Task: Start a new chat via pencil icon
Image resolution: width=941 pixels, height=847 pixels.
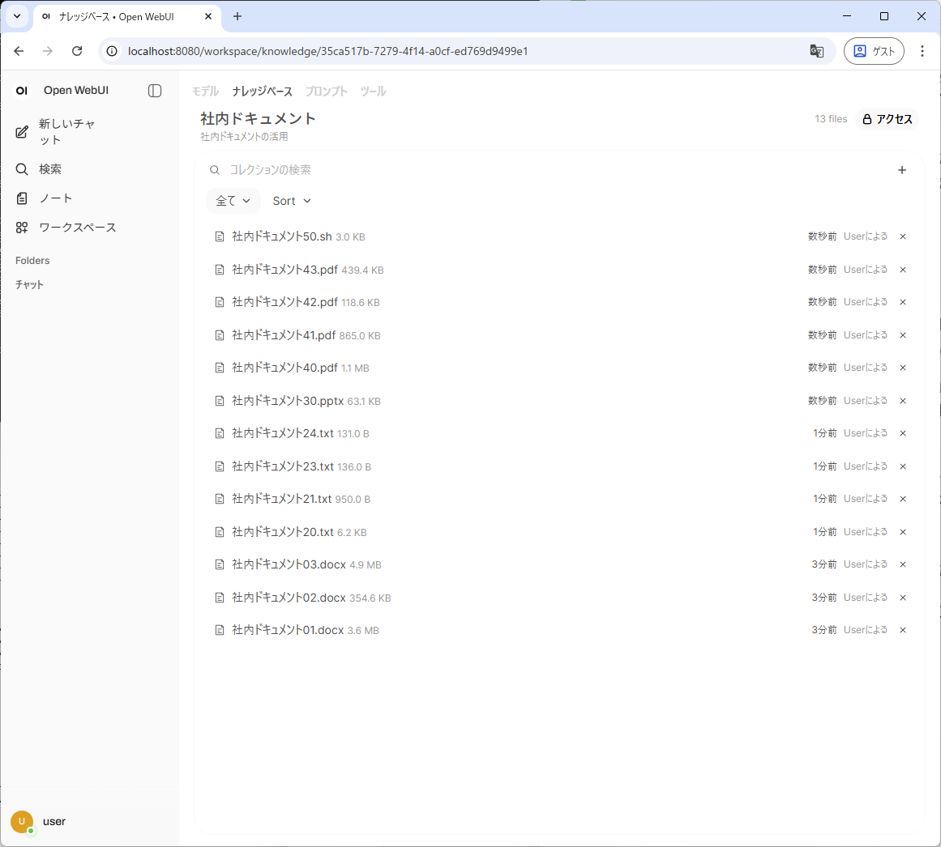Action: (x=23, y=132)
